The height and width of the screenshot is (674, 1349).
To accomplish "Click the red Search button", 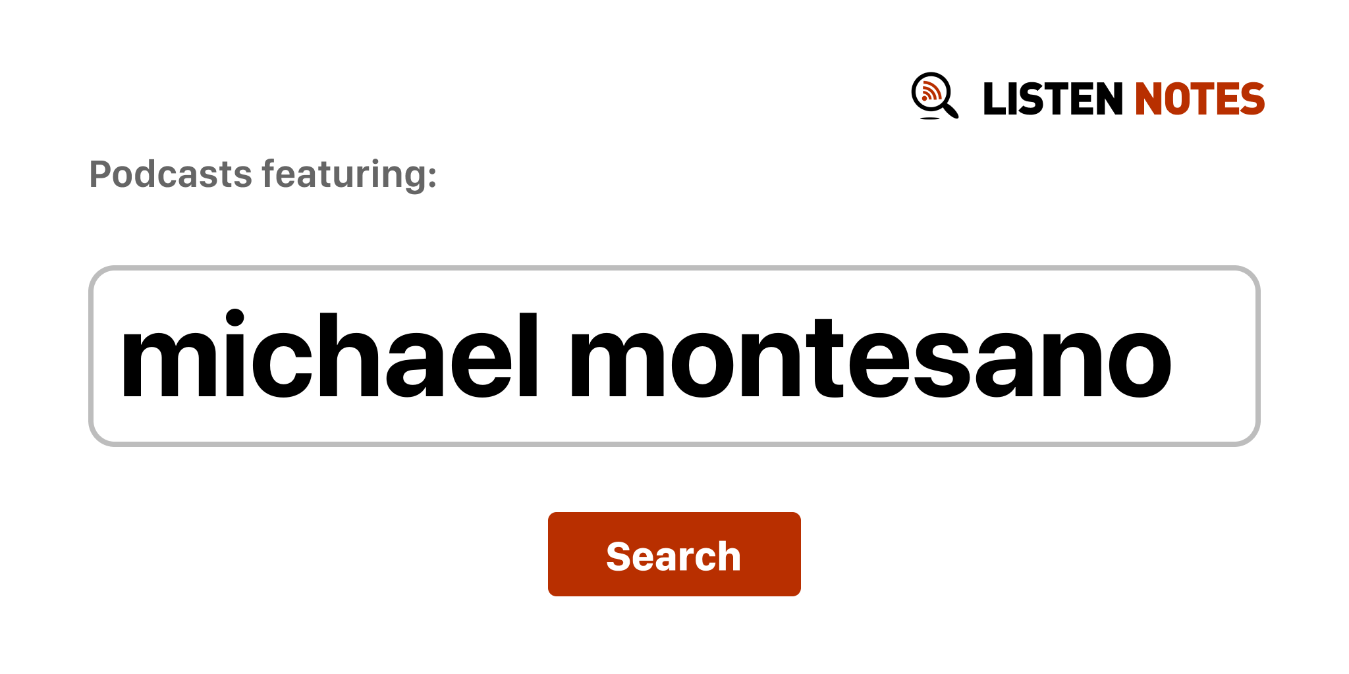I will [674, 554].
